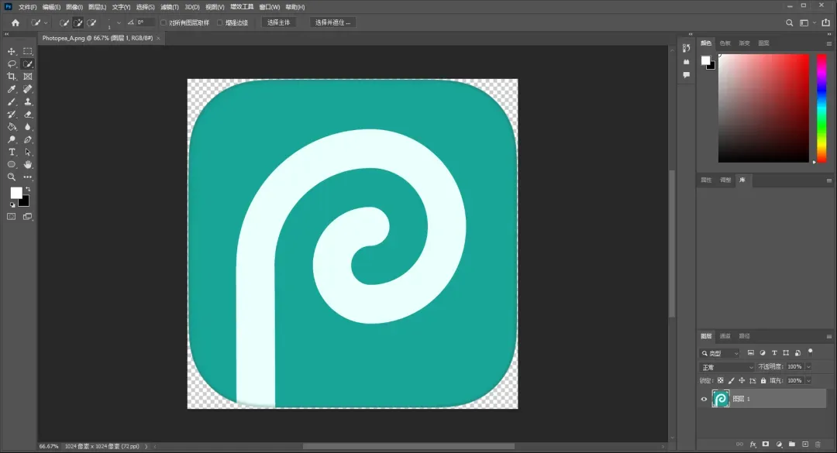Viewport: 837px width, 453px height.
Task: Open the 窗口(W) menu
Action: pyautogui.click(x=270, y=7)
